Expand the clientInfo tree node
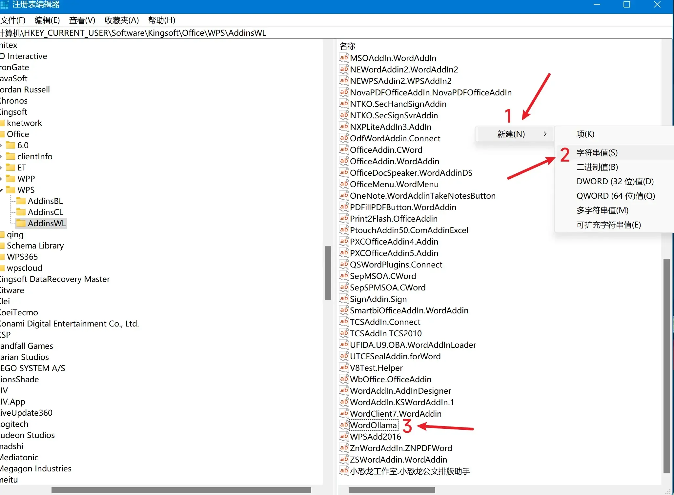The image size is (674, 495). [x=1, y=156]
